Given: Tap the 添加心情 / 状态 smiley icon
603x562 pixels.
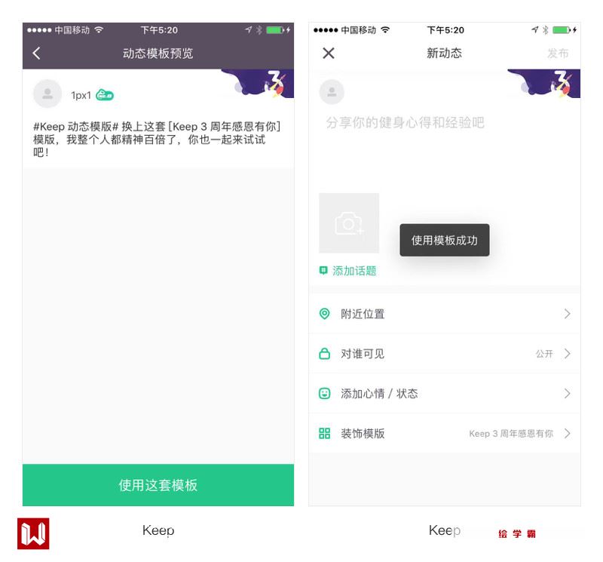Looking at the screenshot, I should pos(325,394).
